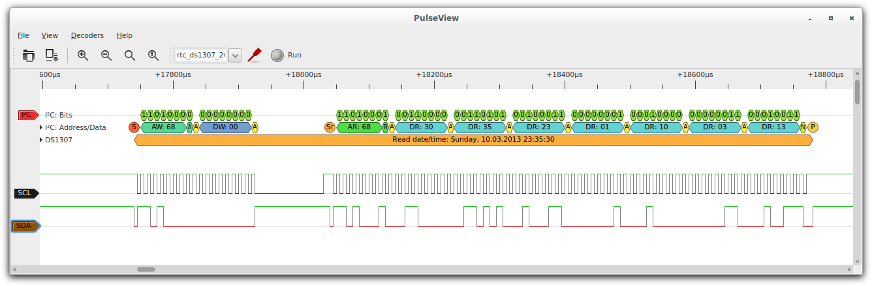Viewport: 872px width, 286px height.
Task: Click the Read date/time annotation bar
Action: pyautogui.click(x=473, y=140)
